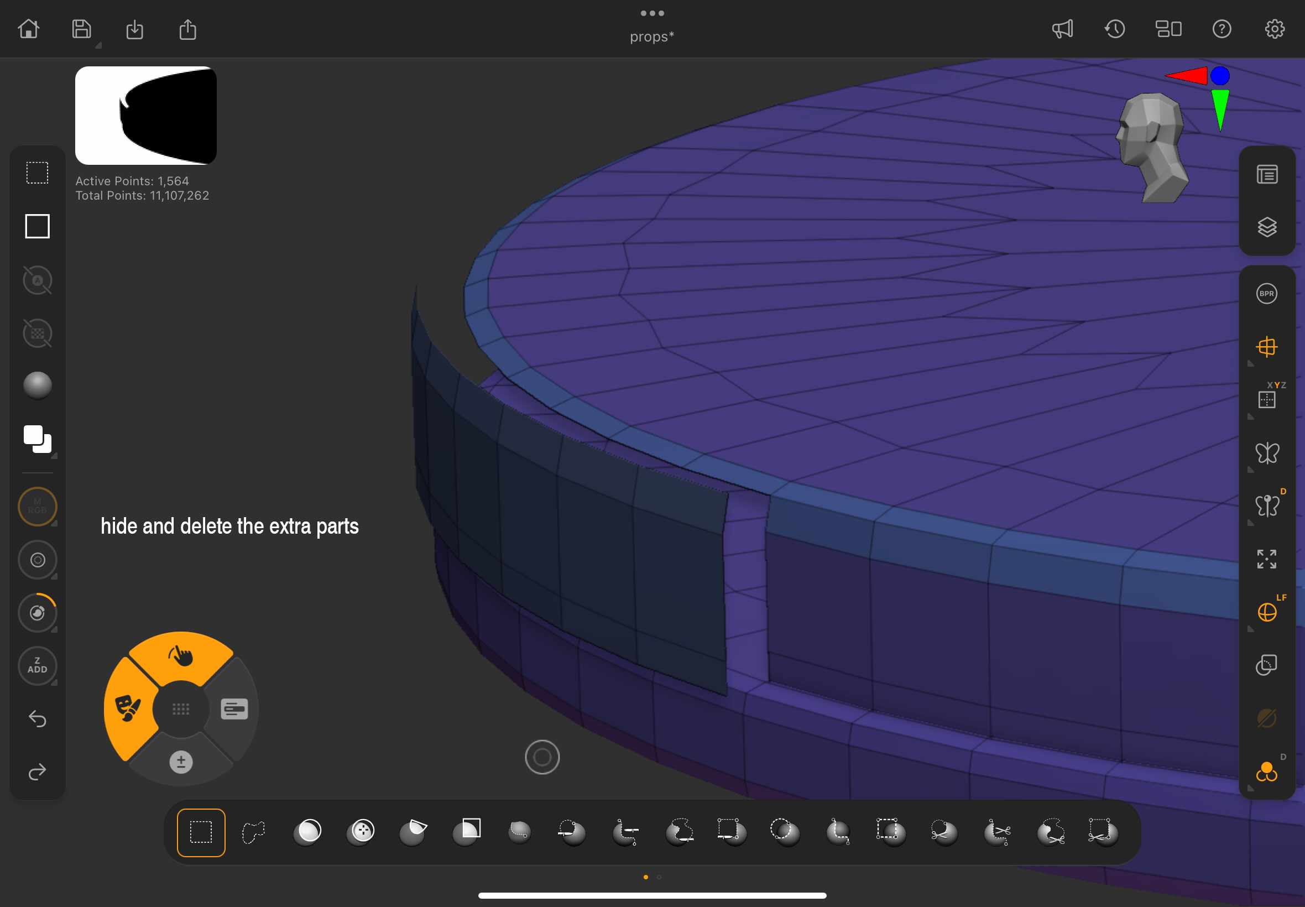Toggle the Zadd mode button
The image size is (1305, 907).
[38, 665]
